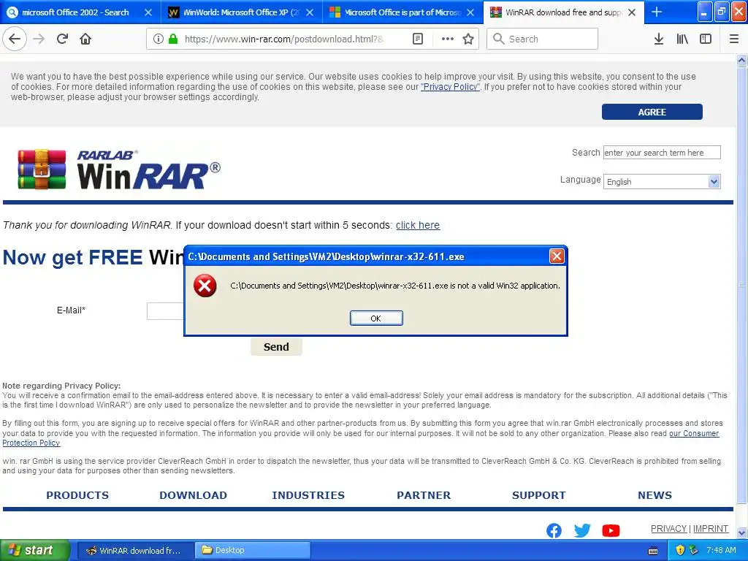Open the WinRAR Twitter icon

582,530
